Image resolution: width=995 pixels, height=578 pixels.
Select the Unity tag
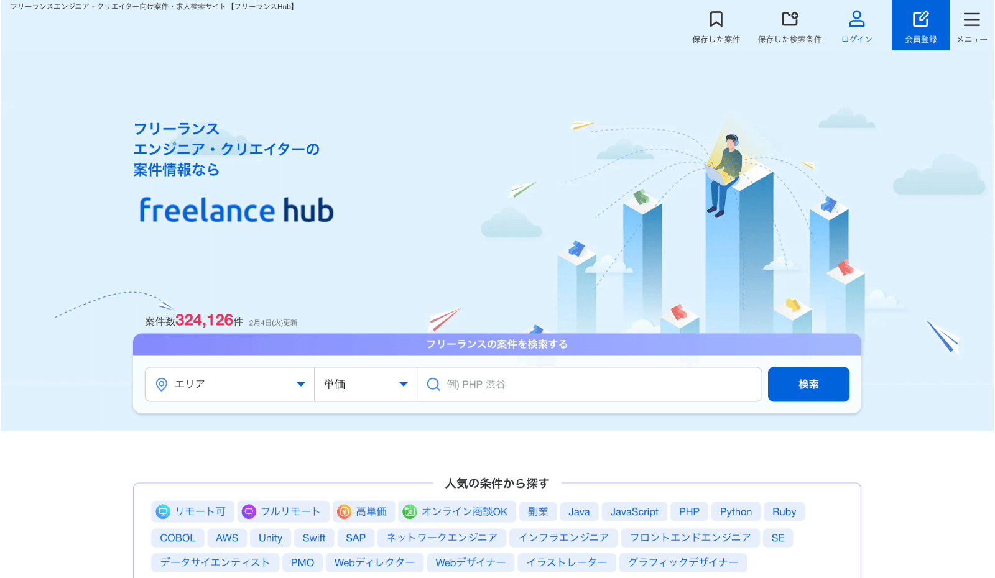click(271, 538)
